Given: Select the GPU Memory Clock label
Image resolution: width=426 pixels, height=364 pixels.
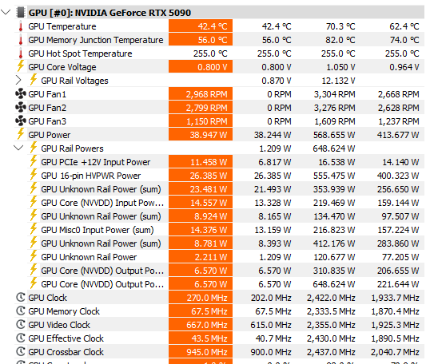Looking at the screenshot, I should (64, 311).
